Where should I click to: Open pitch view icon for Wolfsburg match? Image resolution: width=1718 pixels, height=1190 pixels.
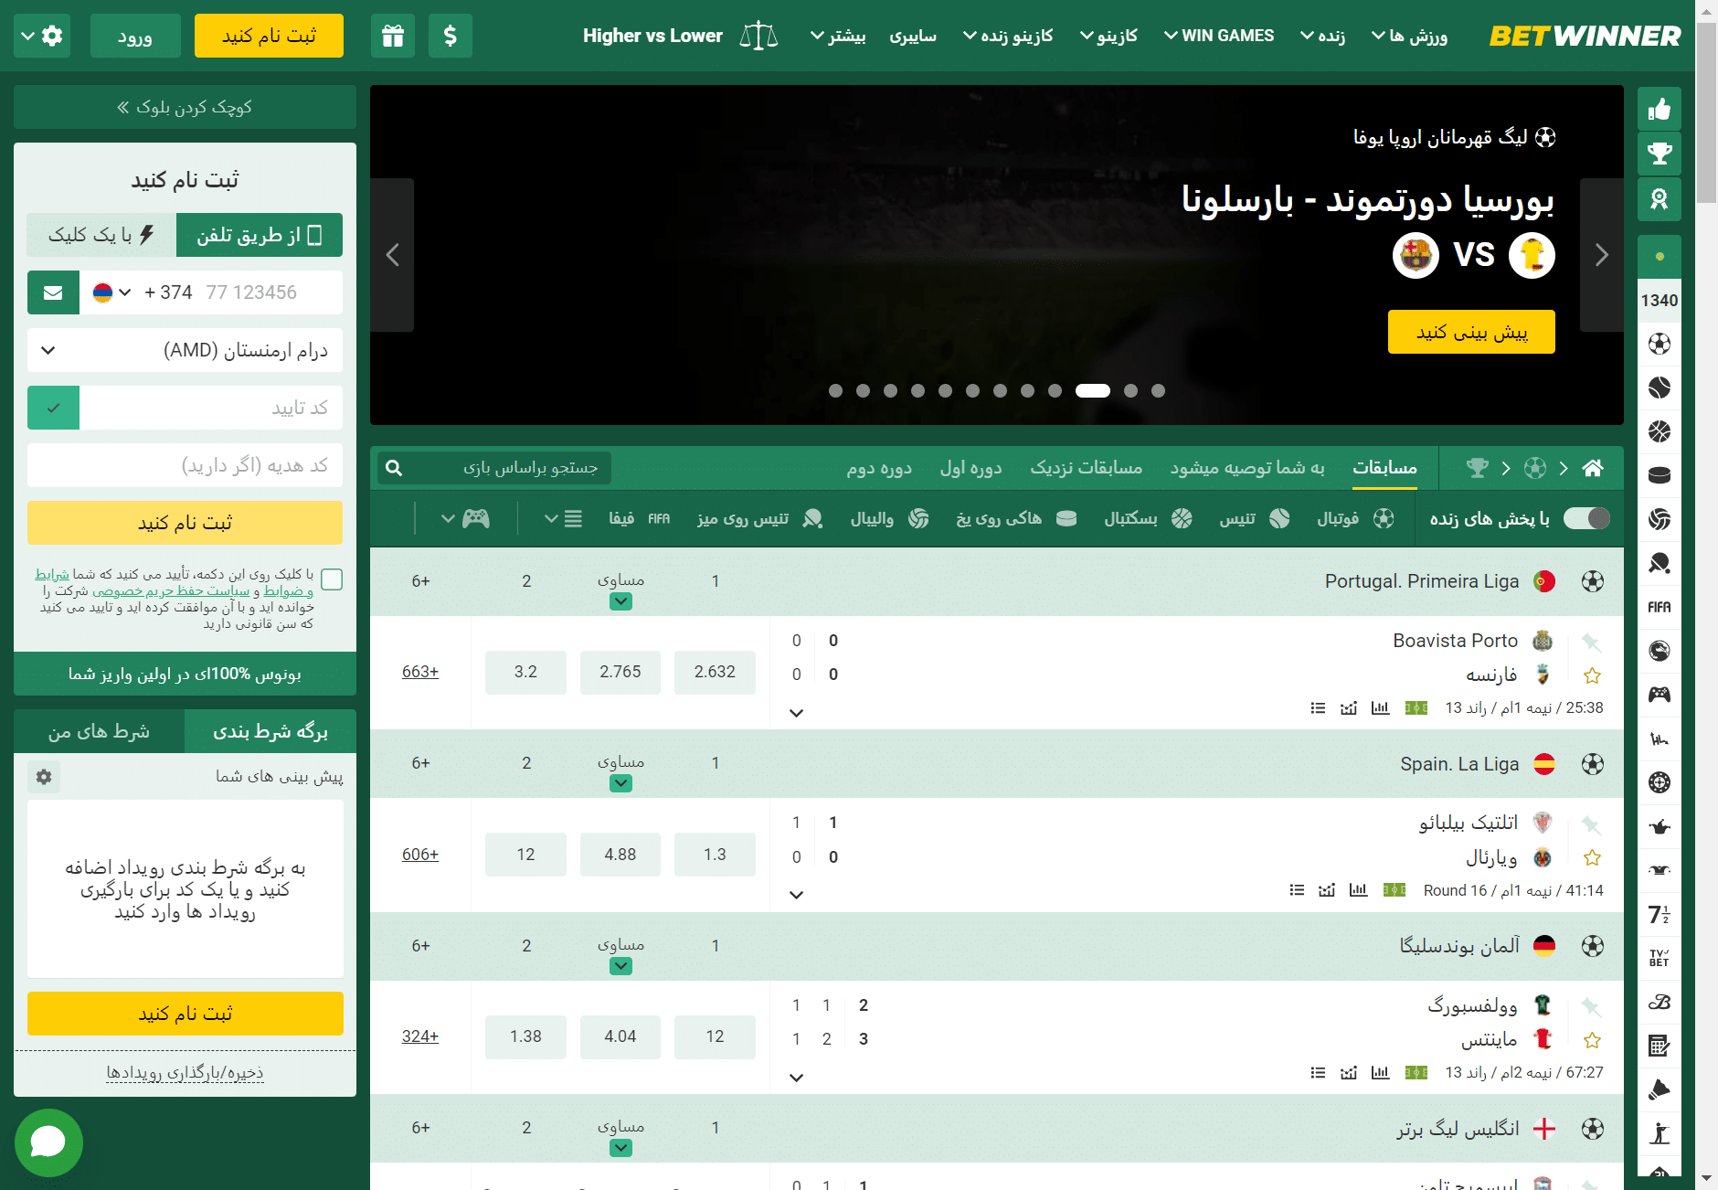pos(1416,1072)
